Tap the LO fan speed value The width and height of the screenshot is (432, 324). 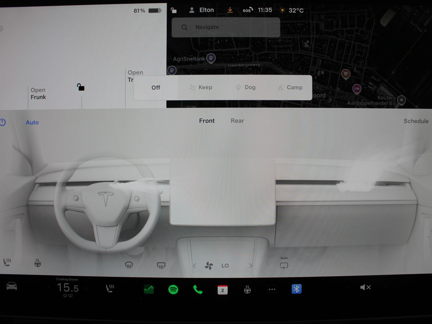225,266
